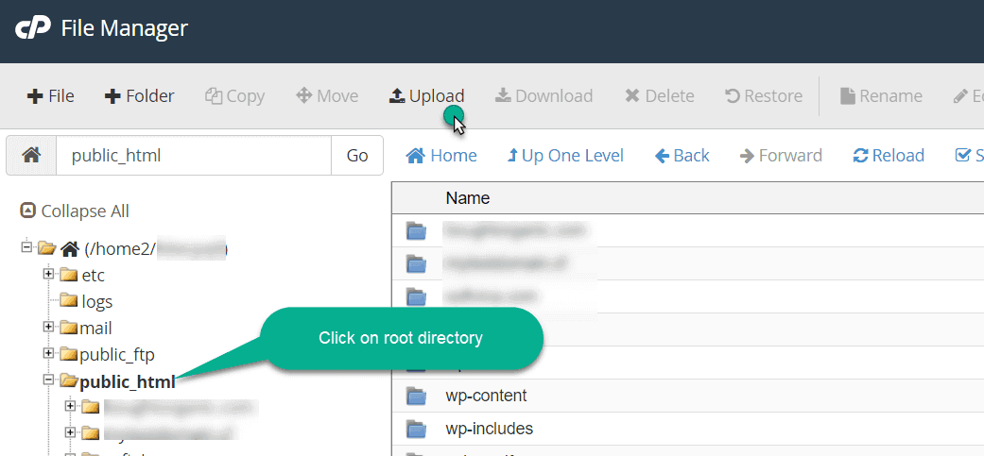The width and height of the screenshot is (984, 456).
Task: Click the folder icon in first file row
Action: tap(416, 231)
